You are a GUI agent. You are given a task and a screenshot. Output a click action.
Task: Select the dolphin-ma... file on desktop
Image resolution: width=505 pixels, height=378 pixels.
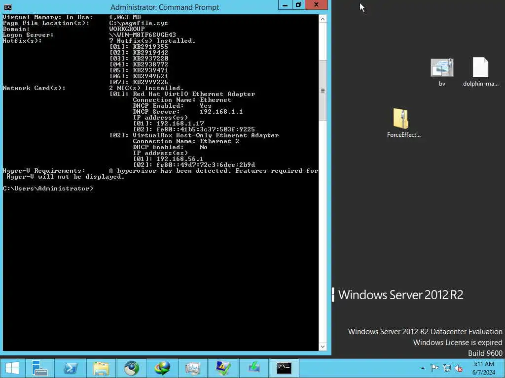480,72
